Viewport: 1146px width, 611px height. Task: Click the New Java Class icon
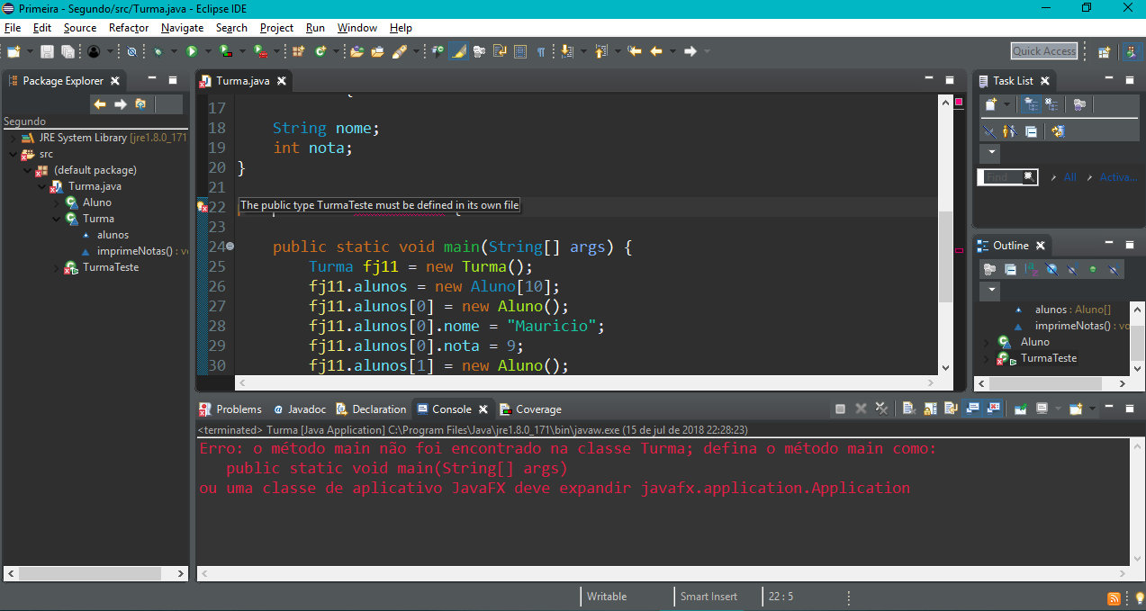[x=320, y=51]
